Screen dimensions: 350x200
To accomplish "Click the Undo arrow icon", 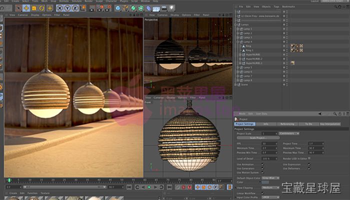I will tap(2, 8).
